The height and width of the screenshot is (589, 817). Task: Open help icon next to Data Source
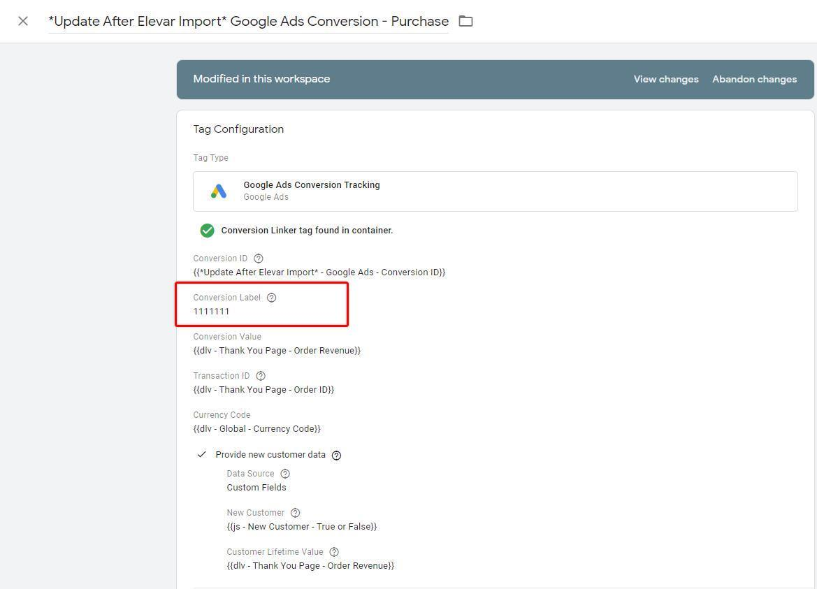click(x=285, y=474)
